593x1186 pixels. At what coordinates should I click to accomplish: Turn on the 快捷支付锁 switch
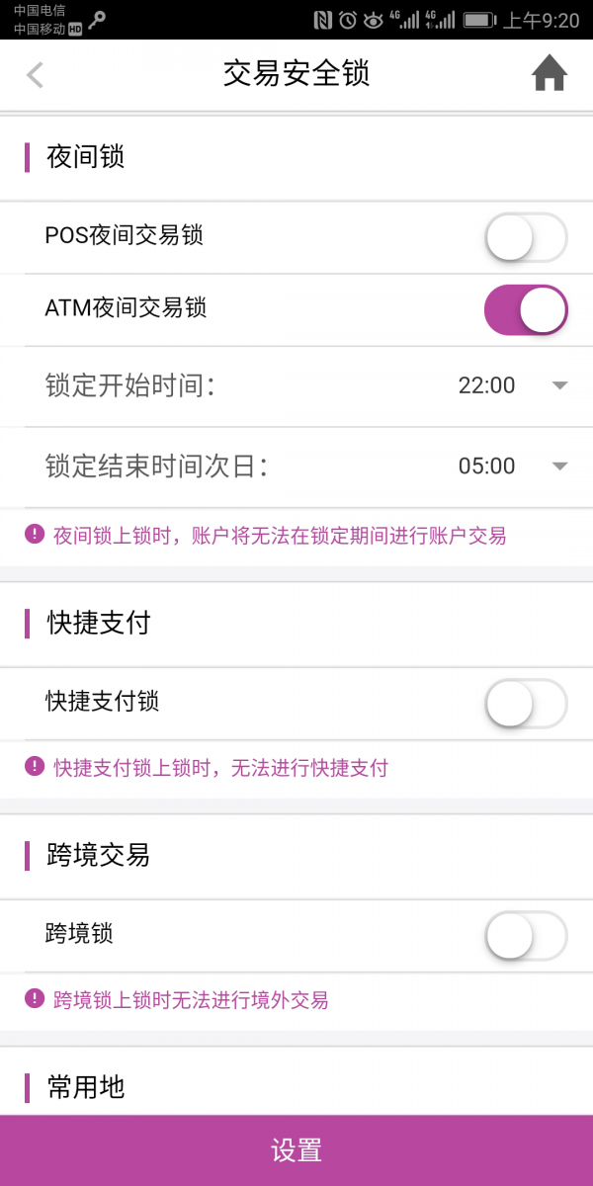[x=526, y=704]
